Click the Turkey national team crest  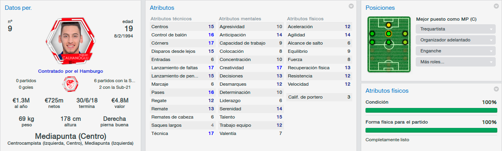(x=71, y=83)
